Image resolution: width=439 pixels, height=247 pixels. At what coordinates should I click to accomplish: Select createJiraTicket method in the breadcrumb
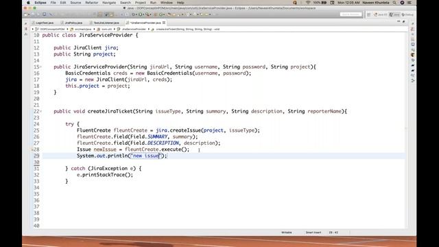pyautogui.click(x=185, y=29)
